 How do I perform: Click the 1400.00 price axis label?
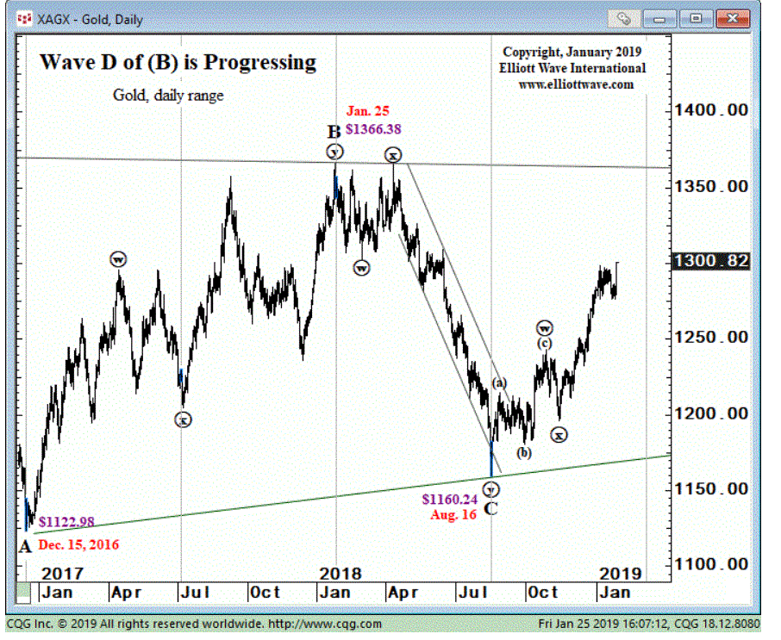(712, 110)
